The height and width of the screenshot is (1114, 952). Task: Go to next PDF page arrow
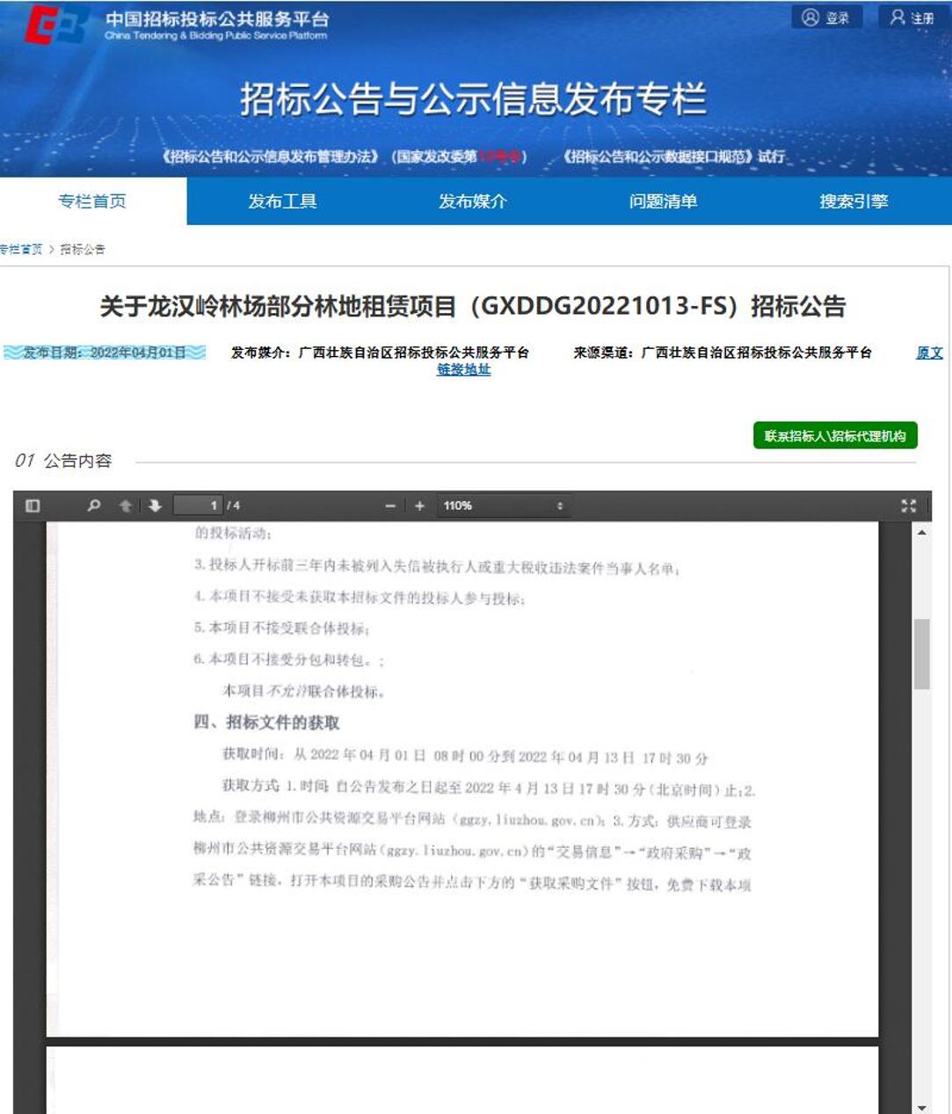click(156, 506)
